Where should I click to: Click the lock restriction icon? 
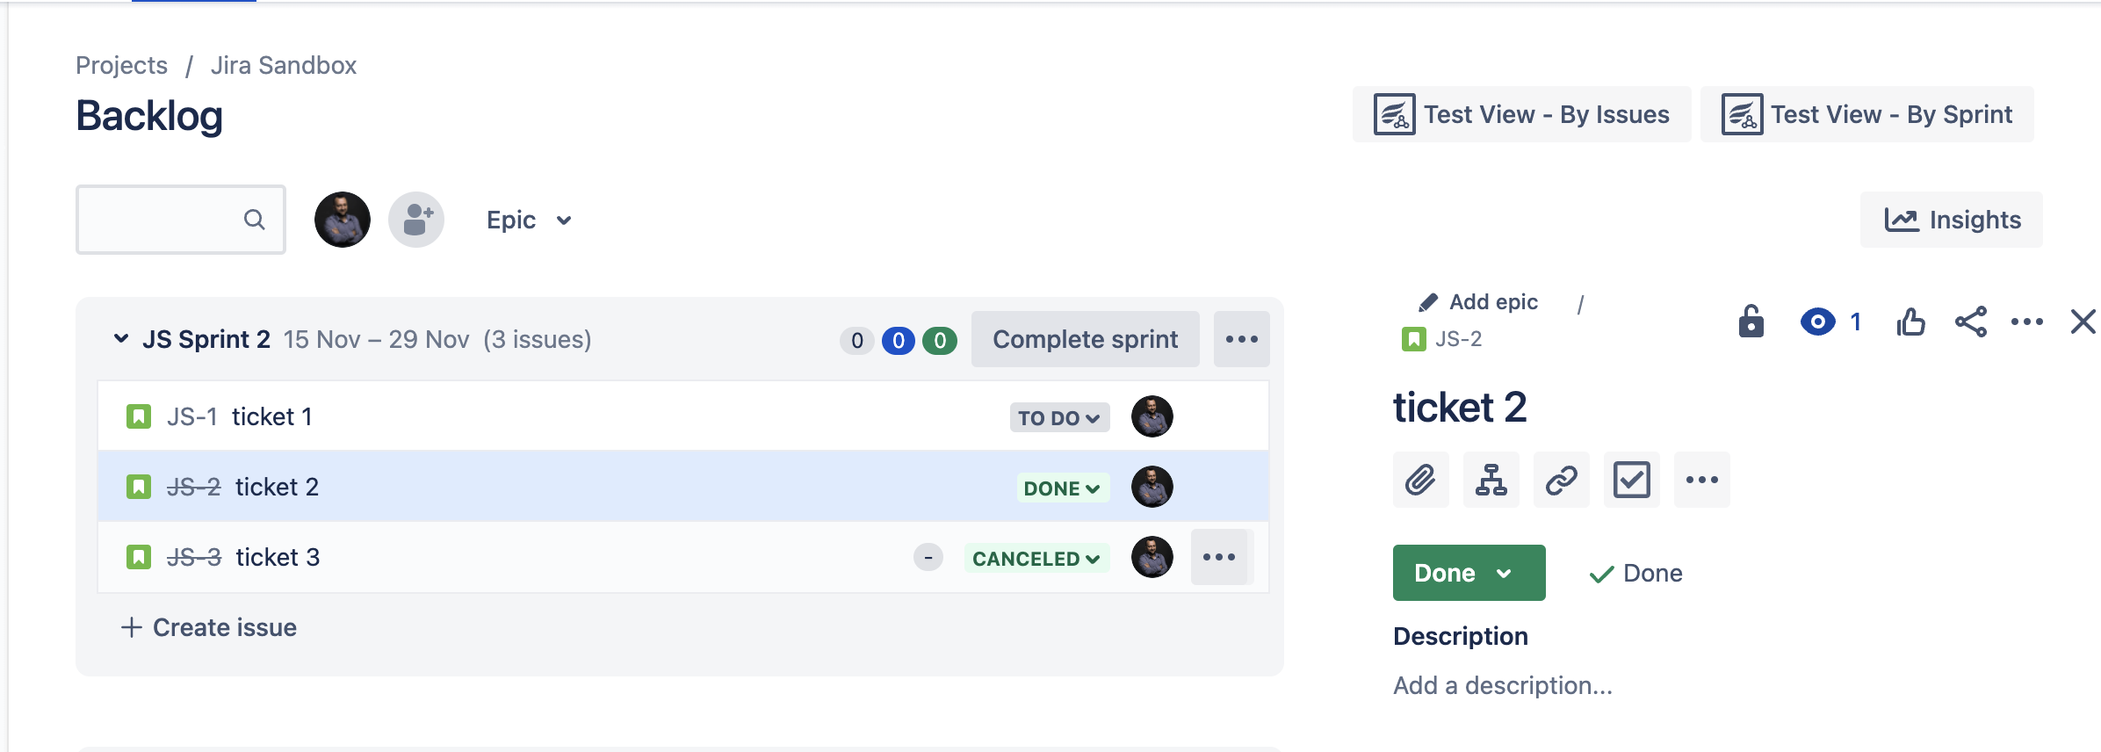pyautogui.click(x=1751, y=322)
